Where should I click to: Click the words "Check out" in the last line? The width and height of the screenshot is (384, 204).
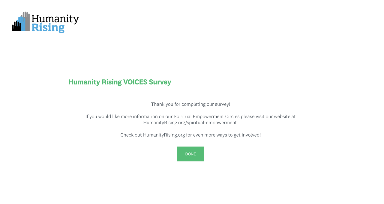[131, 135]
